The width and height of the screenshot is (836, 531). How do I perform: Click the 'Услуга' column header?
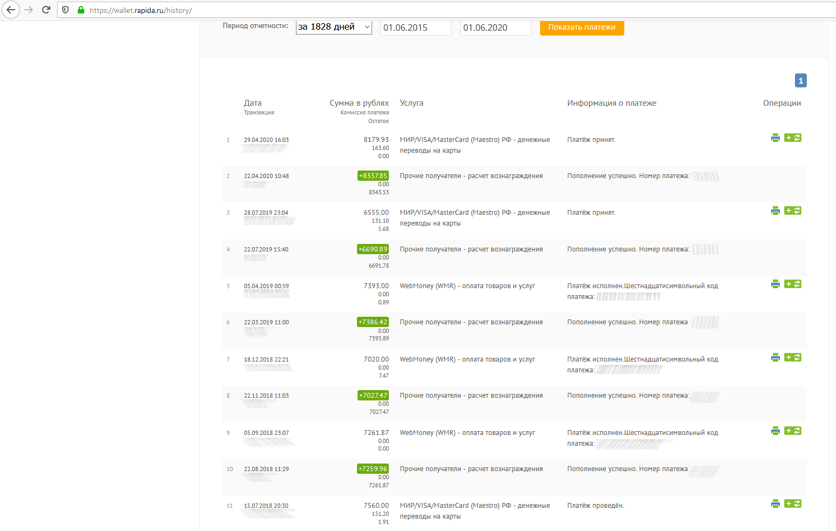pyautogui.click(x=412, y=103)
